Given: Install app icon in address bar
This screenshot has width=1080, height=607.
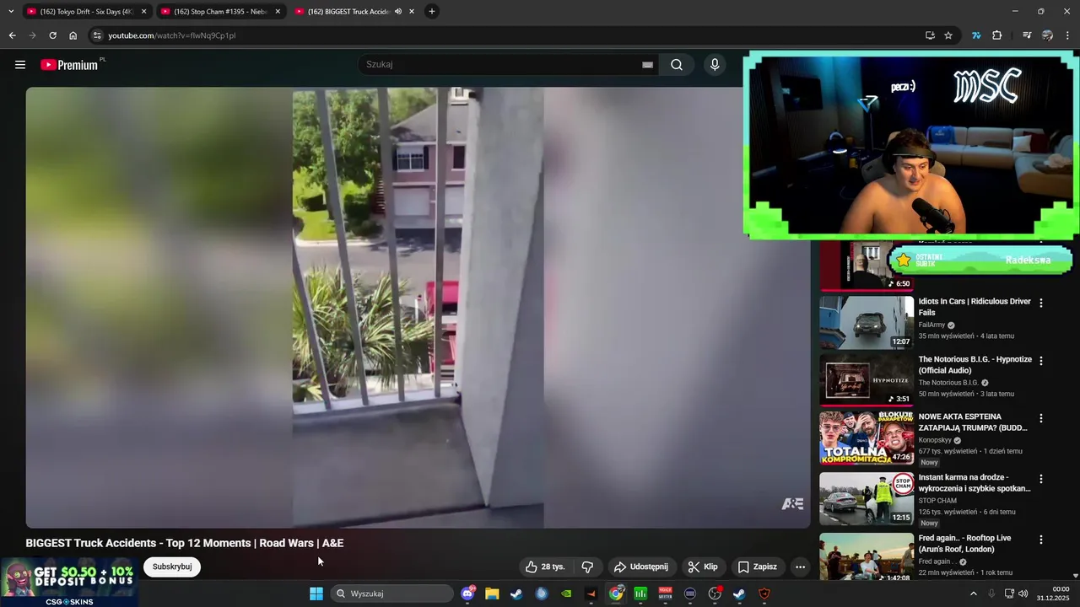Looking at the screenshot, I should (x=930, y=35).
